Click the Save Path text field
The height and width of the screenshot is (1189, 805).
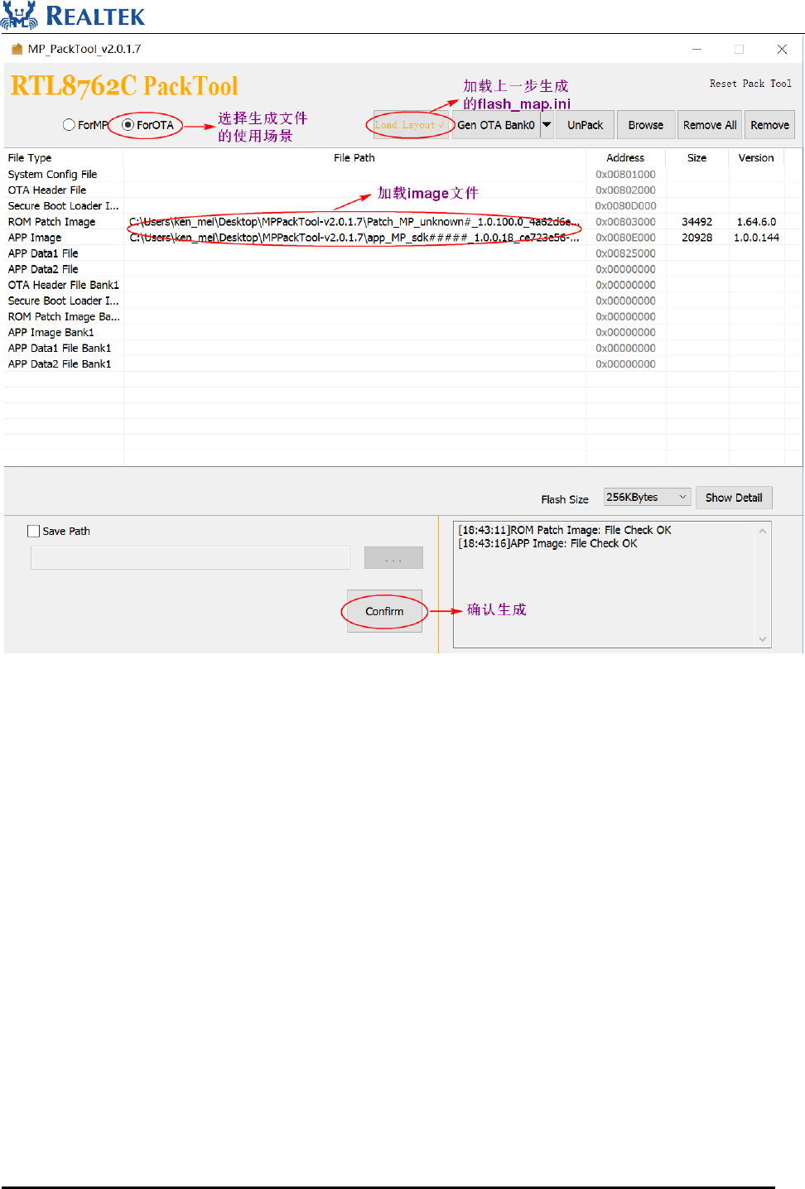190,557
